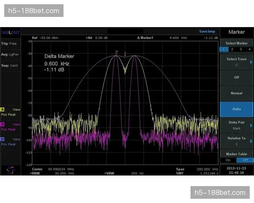Select the yellow trace A indicator
The width and height of the screenshot is (254, 203).
tap(3, 109)
